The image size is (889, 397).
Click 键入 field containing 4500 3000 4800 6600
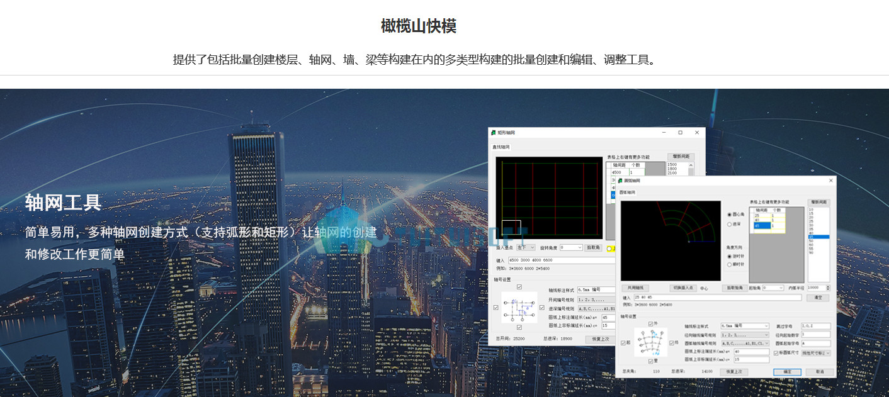[562, 260]
